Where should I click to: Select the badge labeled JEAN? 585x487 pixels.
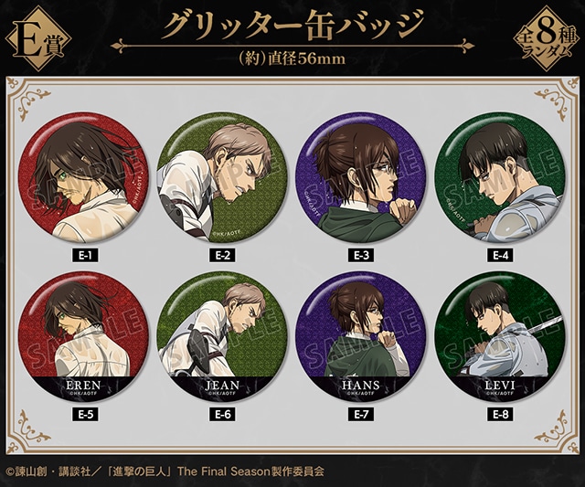pyautogui.click(x=222, y=337)
